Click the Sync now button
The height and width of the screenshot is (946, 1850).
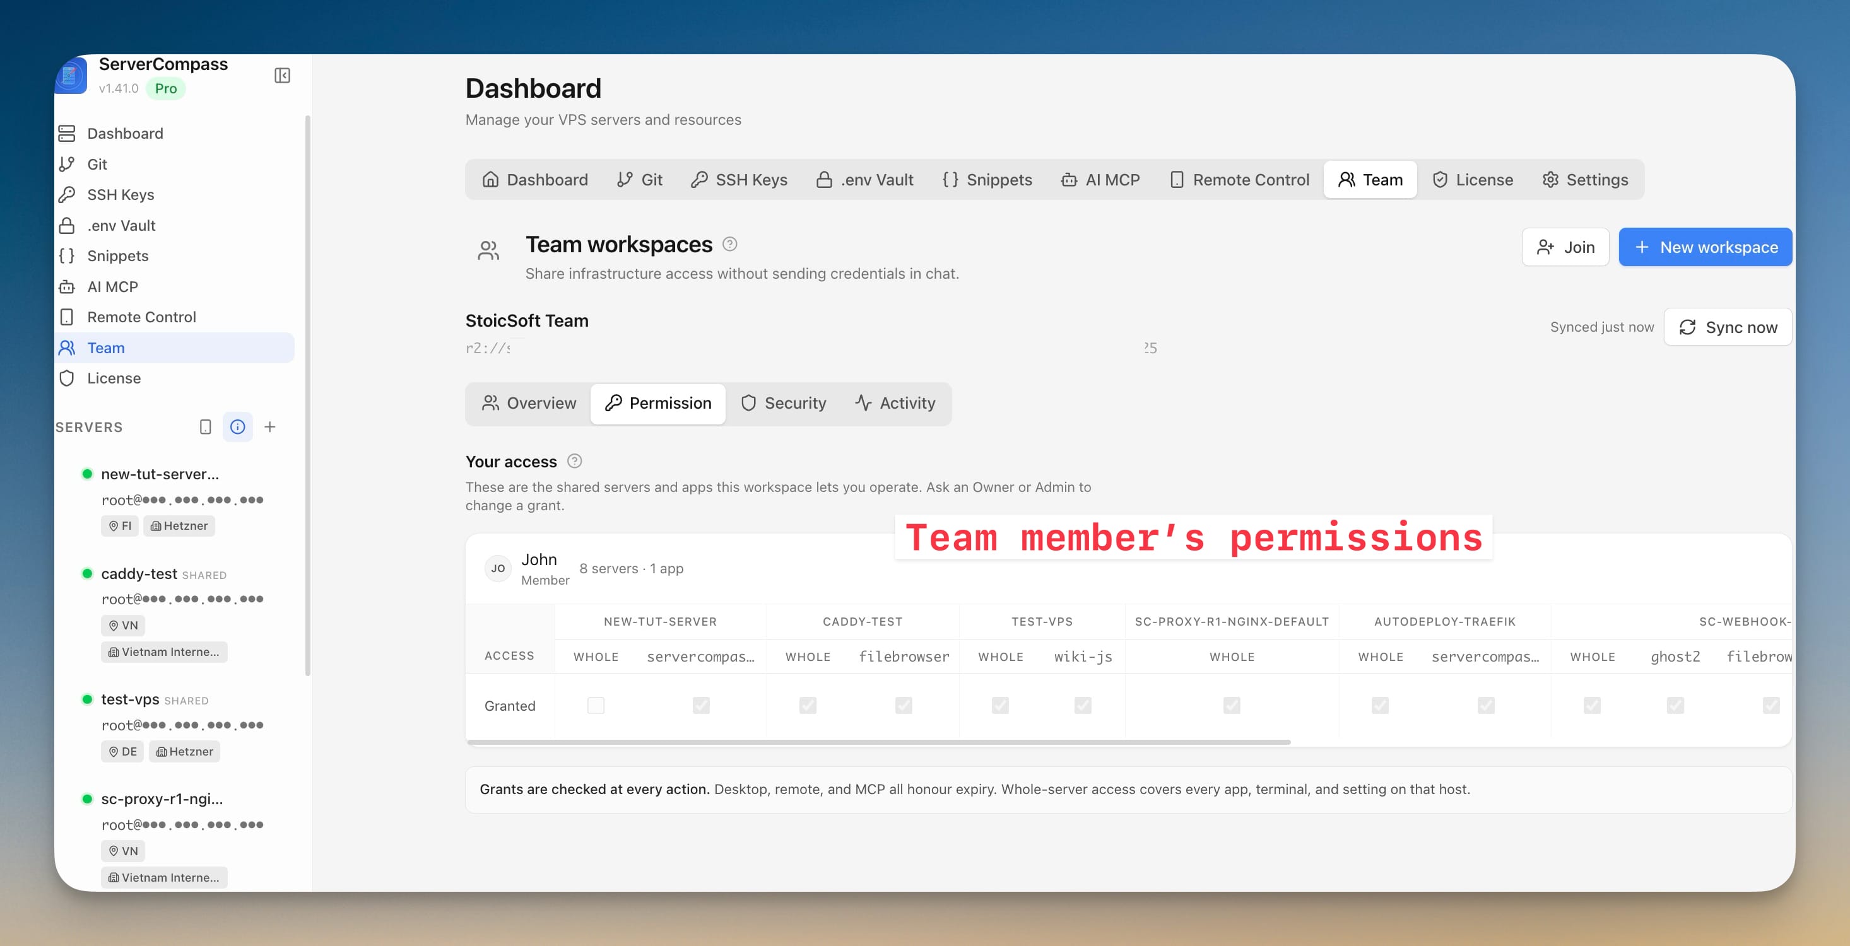(1727, 327)
